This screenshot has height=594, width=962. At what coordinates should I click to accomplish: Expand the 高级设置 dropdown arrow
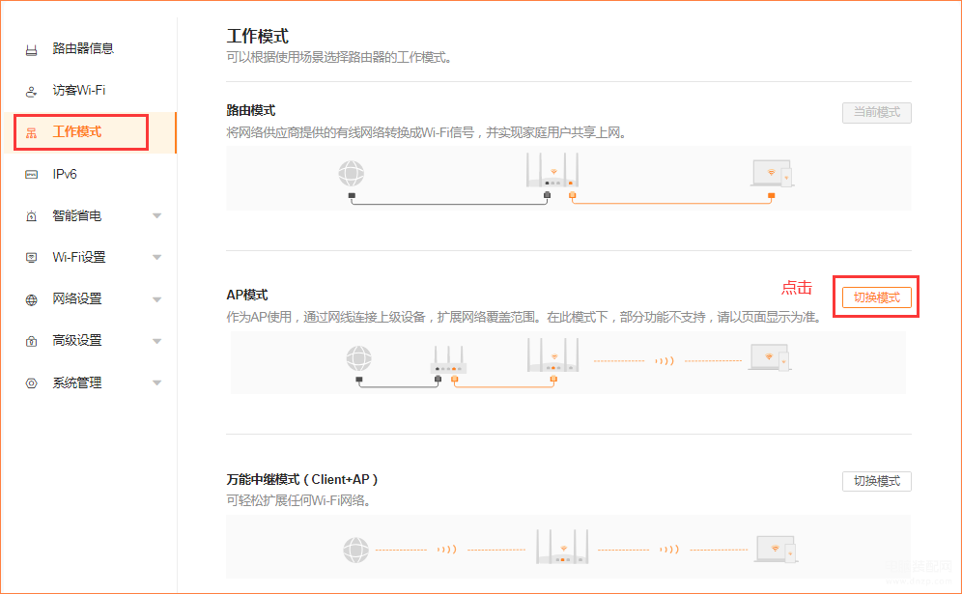click(x=157, y=341)
